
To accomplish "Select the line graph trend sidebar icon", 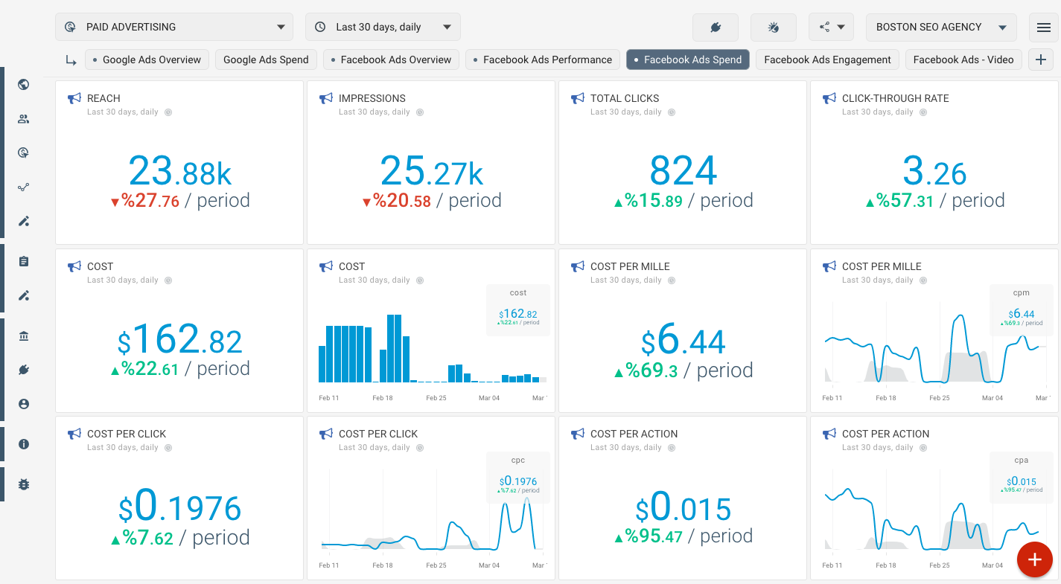I will pyautogui.click(x=24, y=187).
